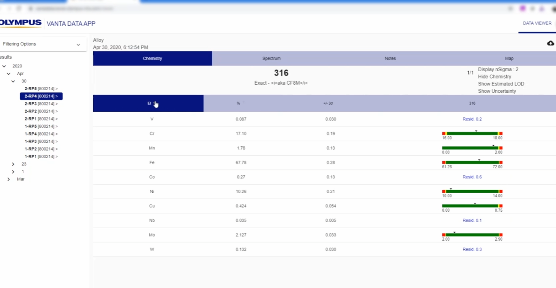Toggle Show Estimated LOD
556x288 pixels.
[x=501, y=84]
